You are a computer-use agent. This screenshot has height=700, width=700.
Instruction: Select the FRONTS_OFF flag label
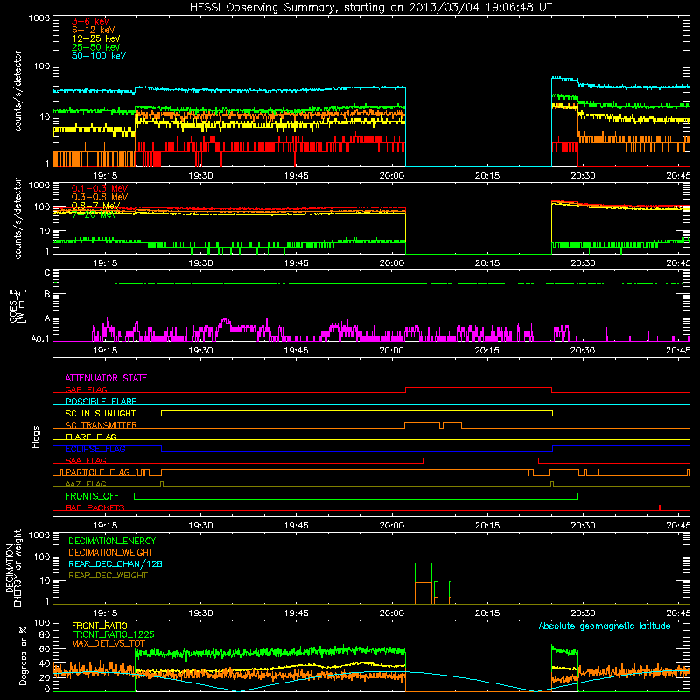[92, 496]
